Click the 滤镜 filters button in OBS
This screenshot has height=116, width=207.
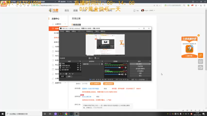pyautogui.click(x=97, y=58)
